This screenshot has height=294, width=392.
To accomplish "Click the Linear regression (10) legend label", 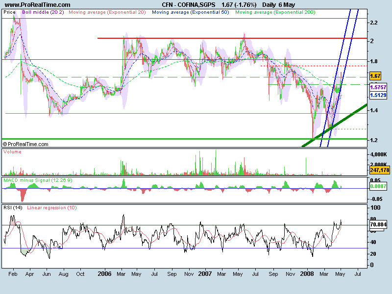I will click(x=52, y=208).
